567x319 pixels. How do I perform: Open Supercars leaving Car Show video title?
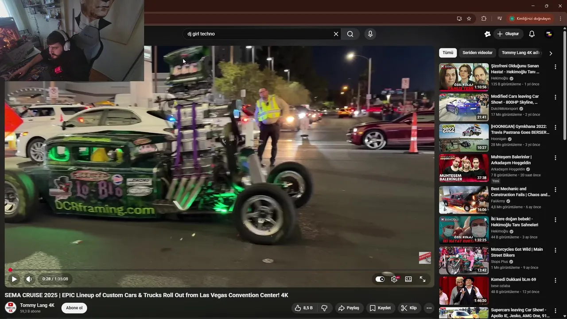point(520,313)
